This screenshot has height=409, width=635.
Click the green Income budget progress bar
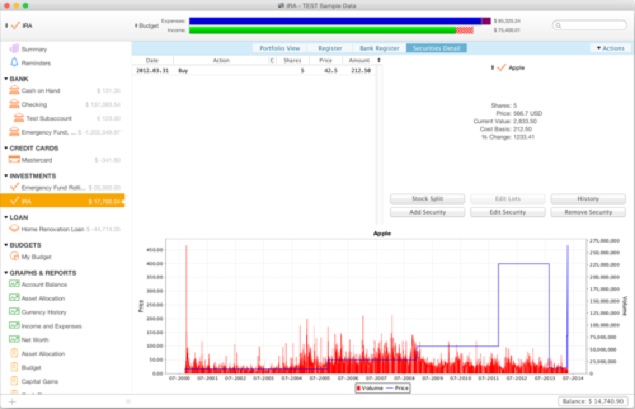(331, 30)
